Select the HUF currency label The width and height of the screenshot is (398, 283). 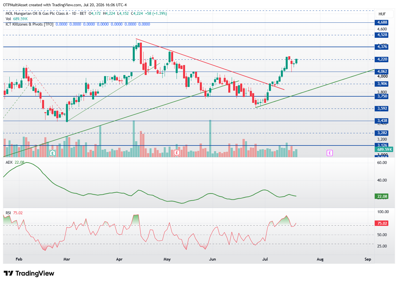(382, 14)
